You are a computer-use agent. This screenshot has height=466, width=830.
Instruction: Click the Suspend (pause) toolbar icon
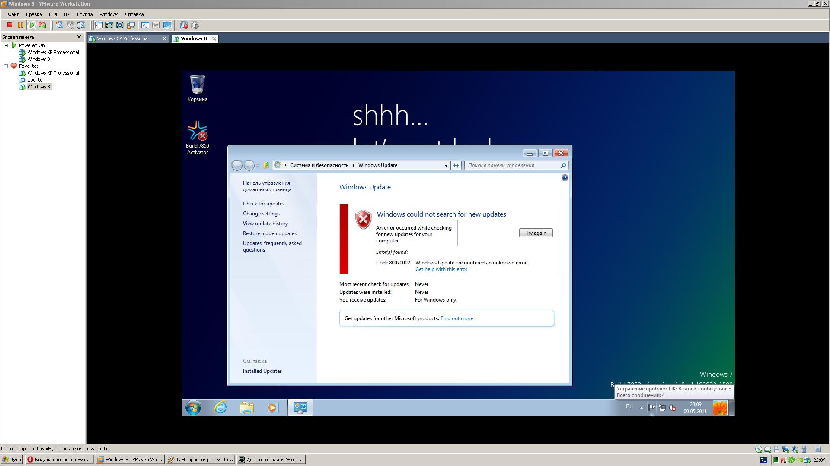click(x=20, y=25)
